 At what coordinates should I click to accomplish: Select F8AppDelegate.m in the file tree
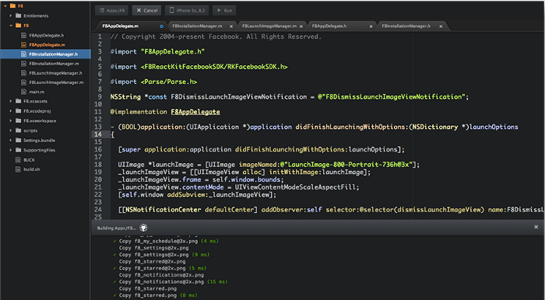[x=47, y=45]
